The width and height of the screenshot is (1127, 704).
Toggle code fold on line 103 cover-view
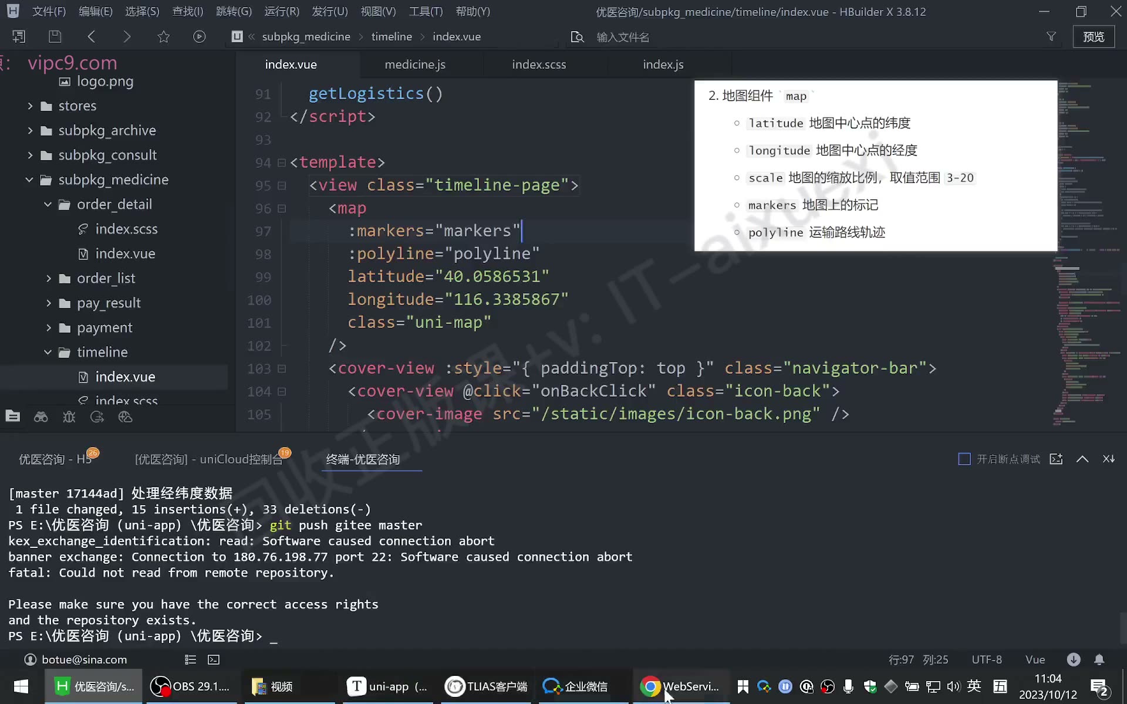point(282,368)
